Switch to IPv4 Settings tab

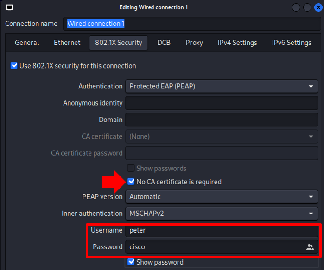pos(237,43)
